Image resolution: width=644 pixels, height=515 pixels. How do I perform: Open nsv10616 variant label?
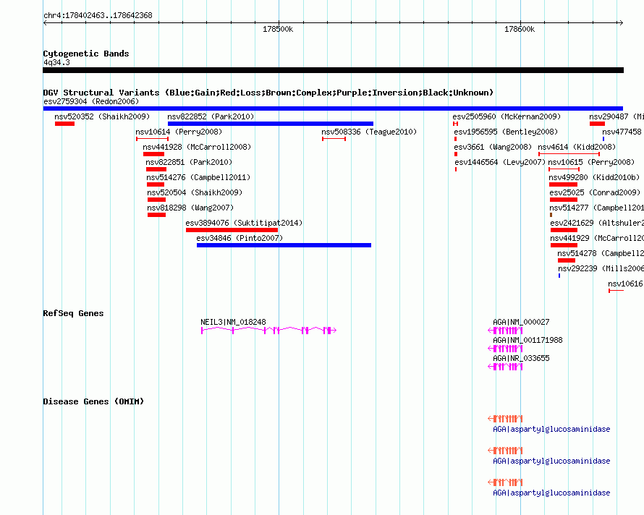(625, 284)
